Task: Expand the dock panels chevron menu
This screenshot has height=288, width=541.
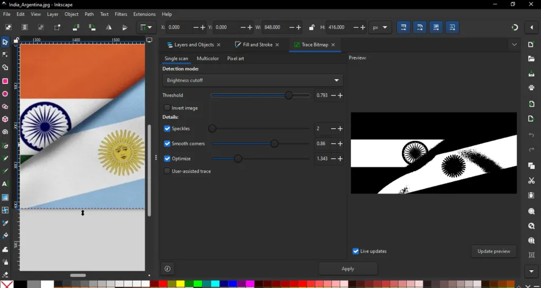Action: click(515, 45)
